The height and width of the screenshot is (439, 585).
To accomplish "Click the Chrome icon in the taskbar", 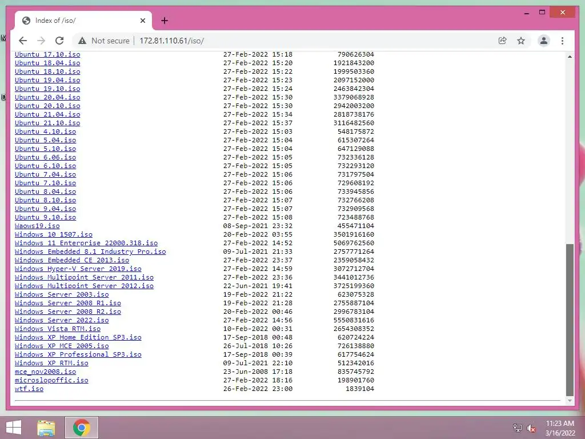I will (82, 428).
